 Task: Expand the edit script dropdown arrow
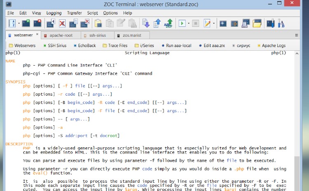[214, 24]
